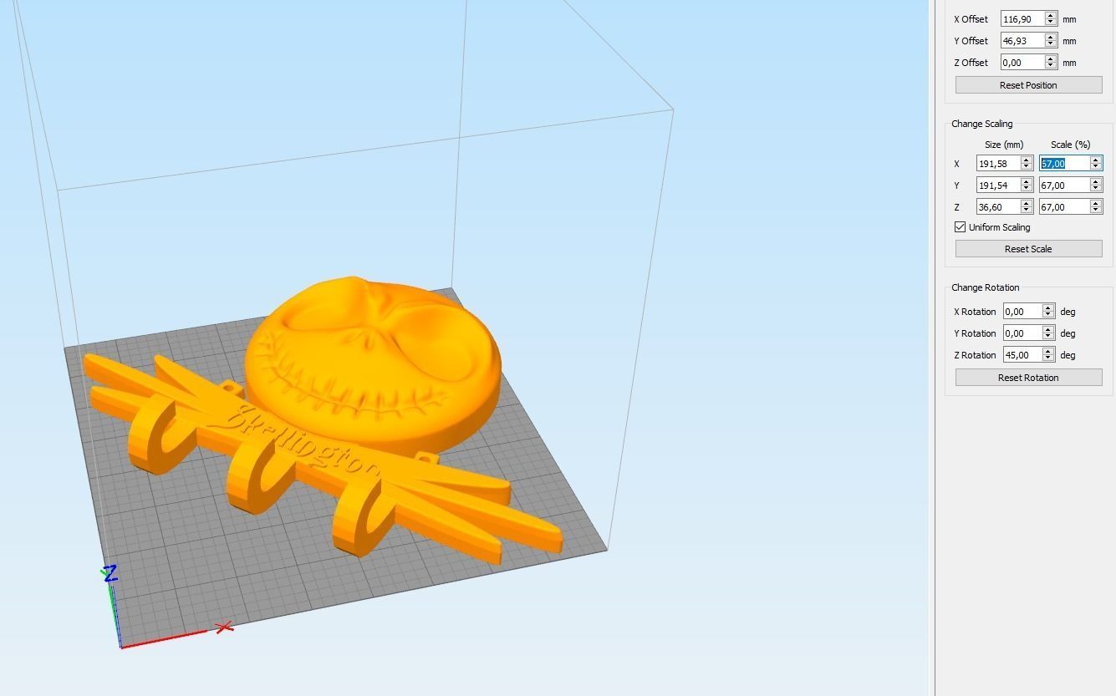Click the "Change Scaling" group label
Image resolution: width=1116 pixels, height=696 pixels.
tap(981, 124)
